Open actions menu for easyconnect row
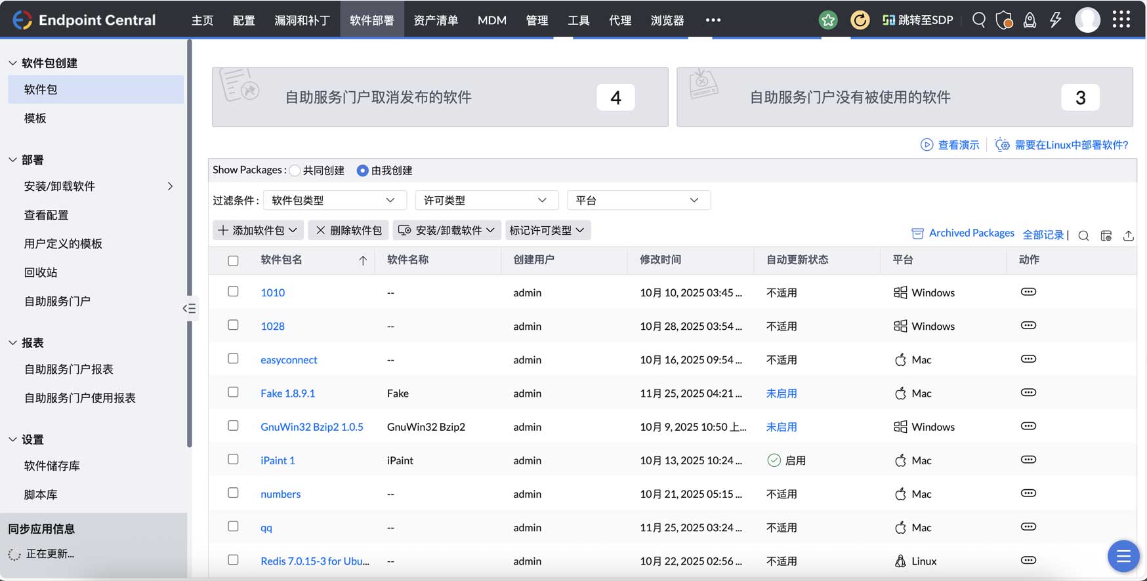This screenshot has height=581, width=1147. (1028, 359)
